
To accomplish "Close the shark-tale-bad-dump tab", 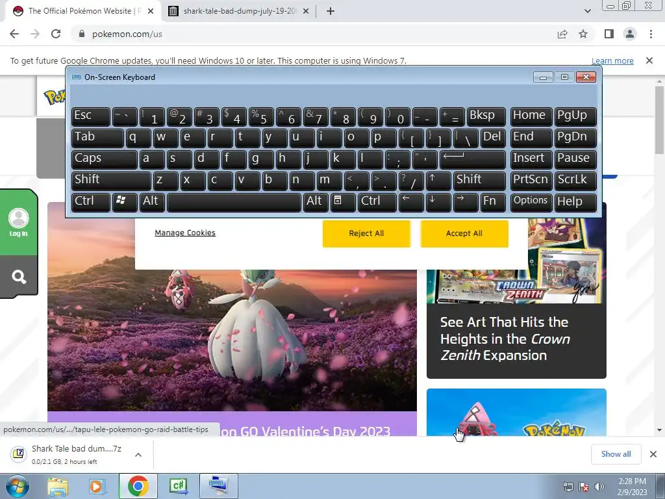I will point(305,11).
